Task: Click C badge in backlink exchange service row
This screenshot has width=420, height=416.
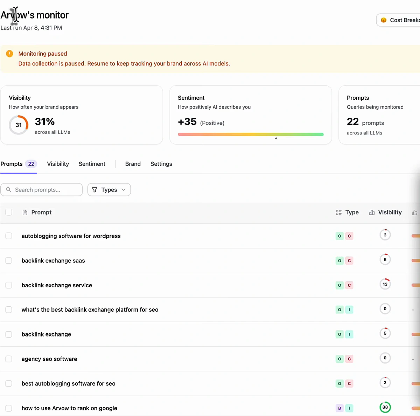Action: click(349, 285)
